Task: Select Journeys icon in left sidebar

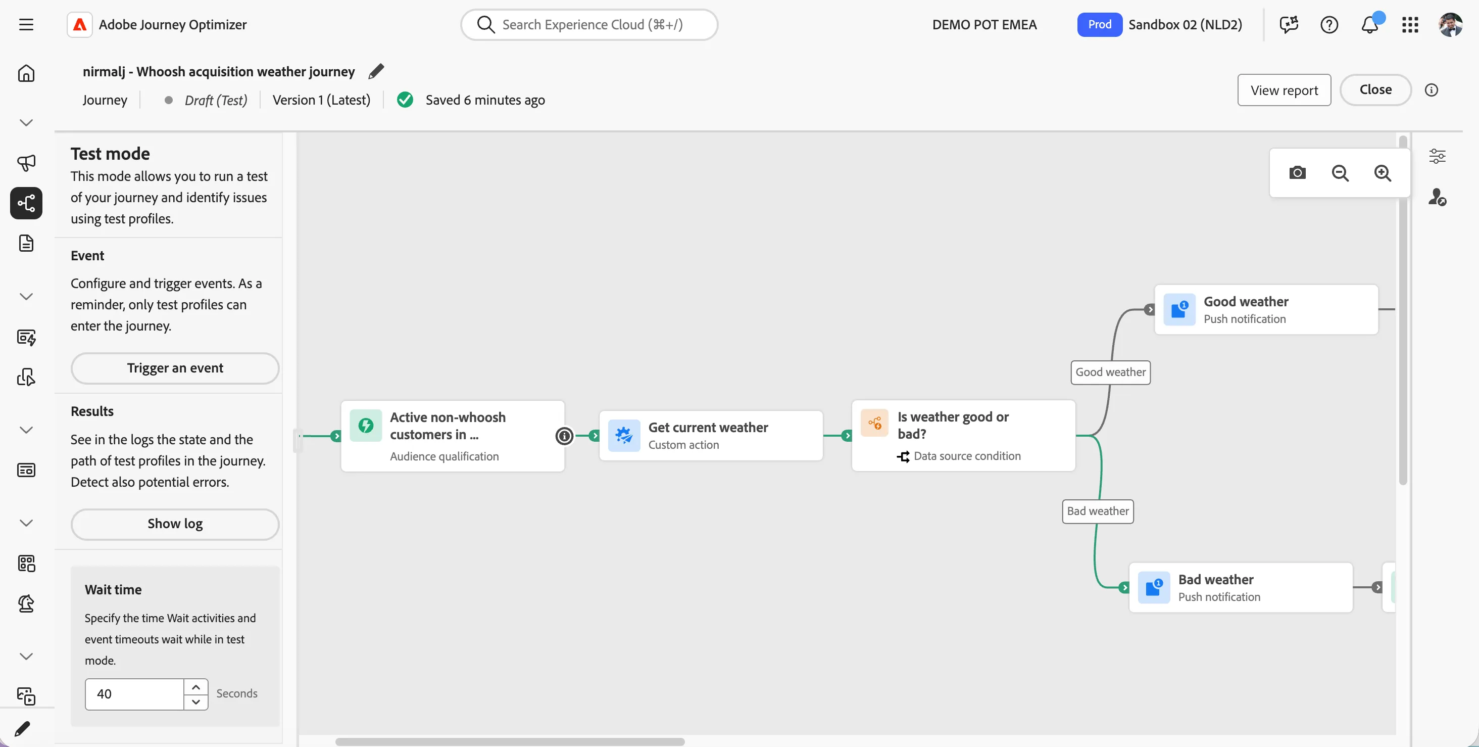Action: [x=26, y=203]
